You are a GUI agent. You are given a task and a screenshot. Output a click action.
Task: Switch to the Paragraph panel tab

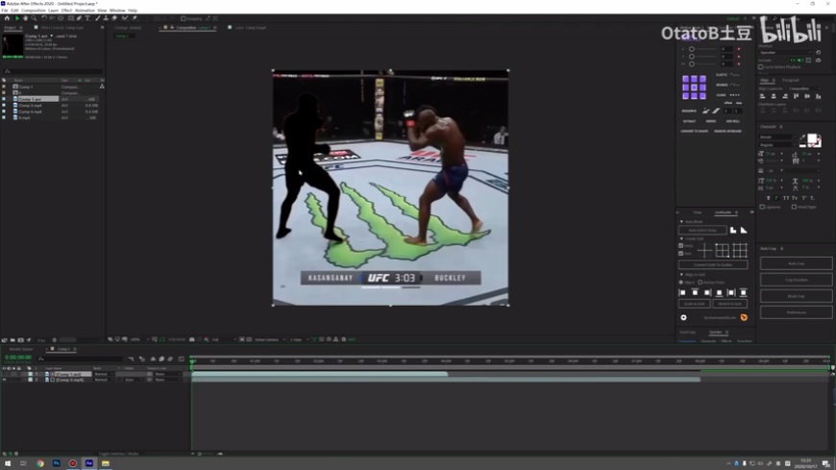(x=791, y=80)
